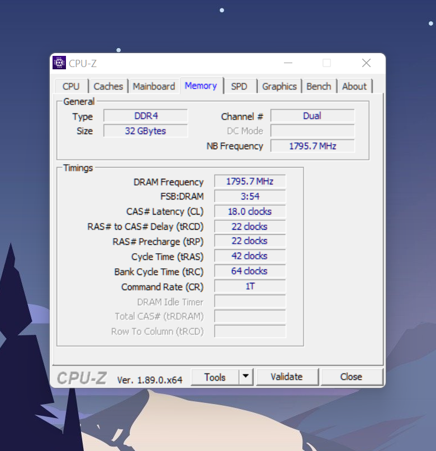Click the Tools button
The width and height of the screenshot is (436, 451).
[x=215, y=377]
